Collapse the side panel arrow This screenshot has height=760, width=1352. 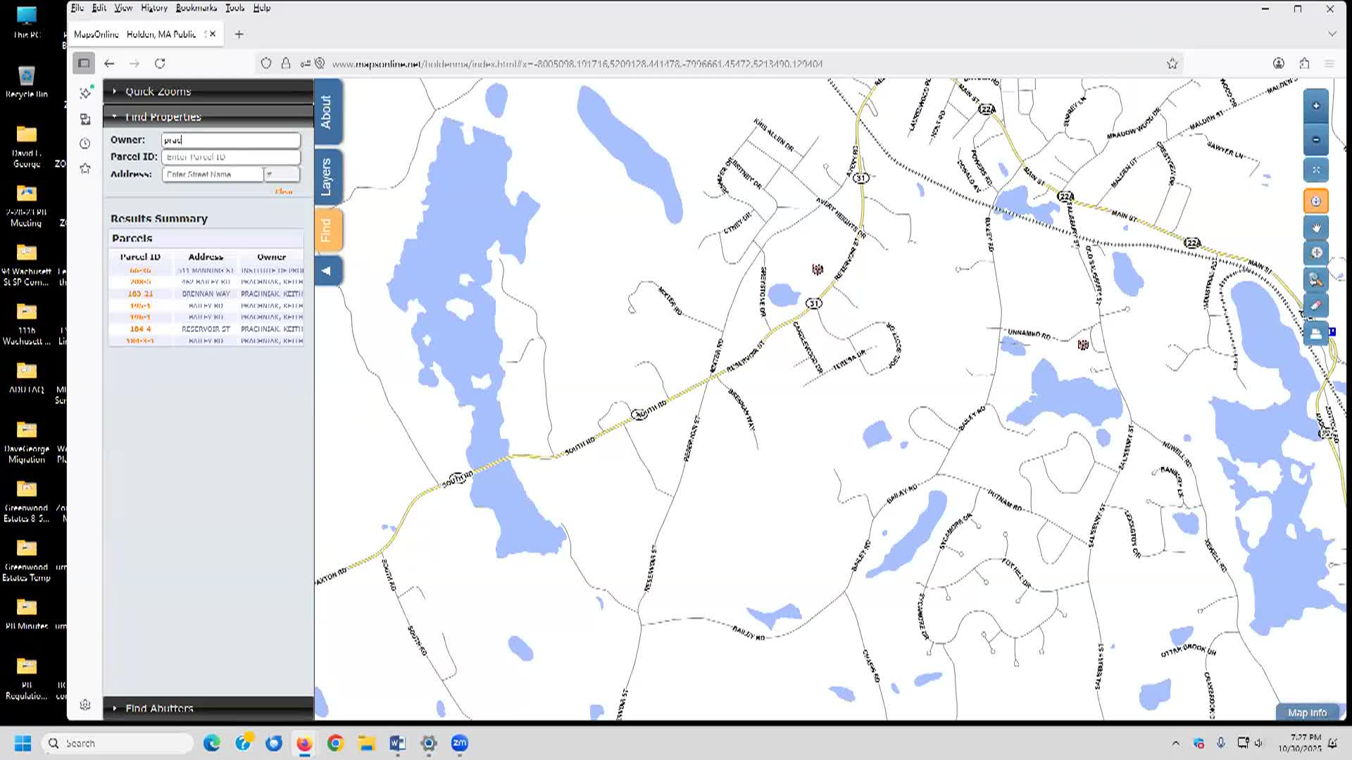click(x=326, y=271)
